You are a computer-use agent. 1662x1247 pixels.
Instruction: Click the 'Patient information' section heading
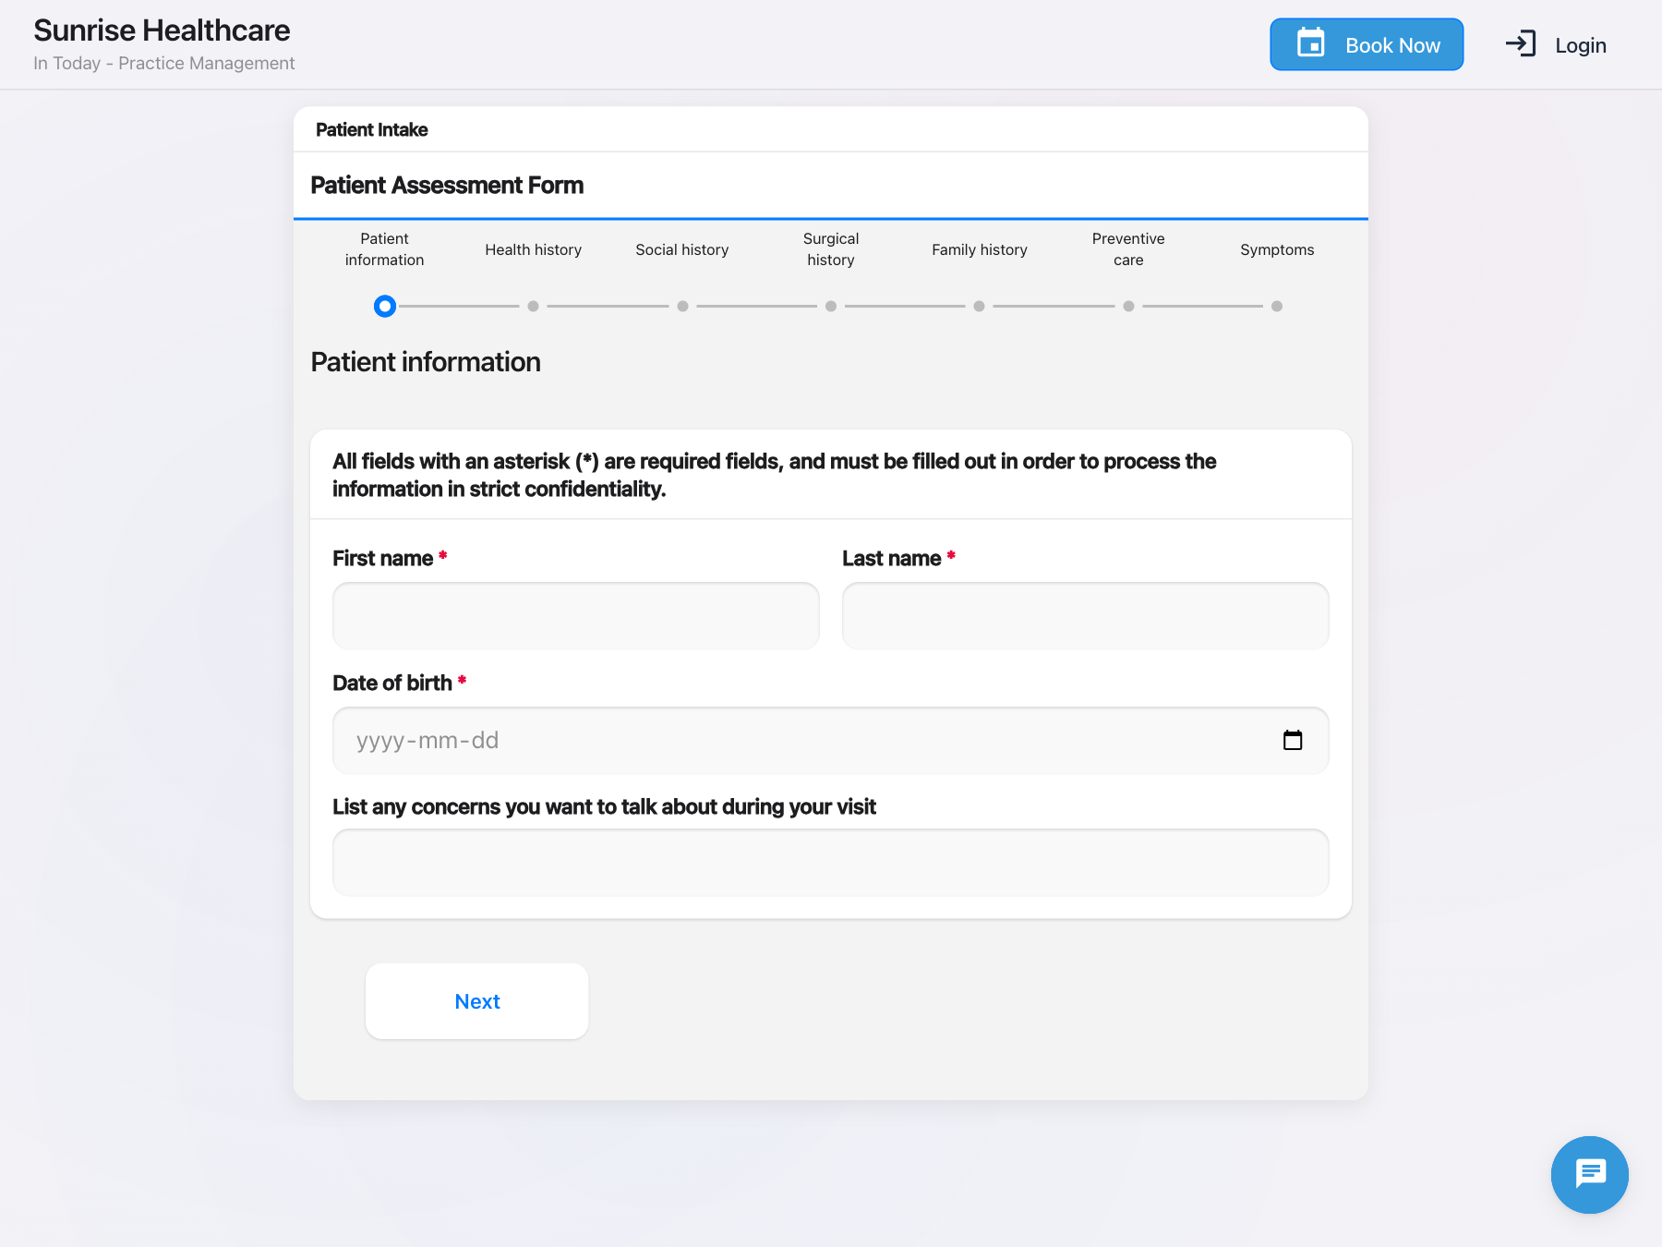coord(426,362)
